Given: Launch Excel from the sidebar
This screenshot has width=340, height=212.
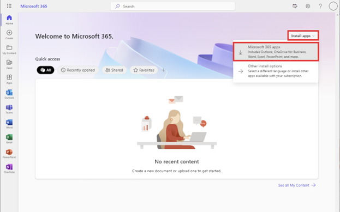Looking at the screenshot, I should click(x=9, y=138).
